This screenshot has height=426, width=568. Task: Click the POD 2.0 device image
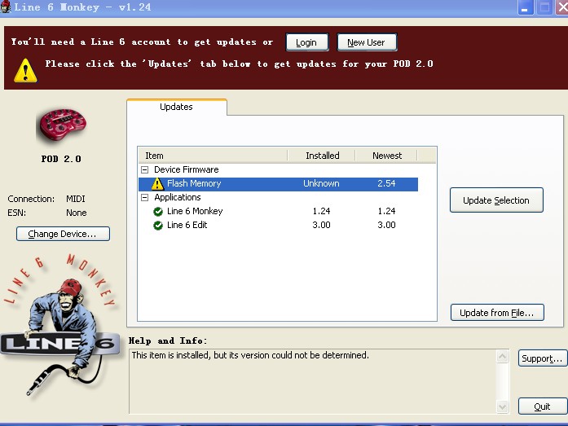[62, 127]
